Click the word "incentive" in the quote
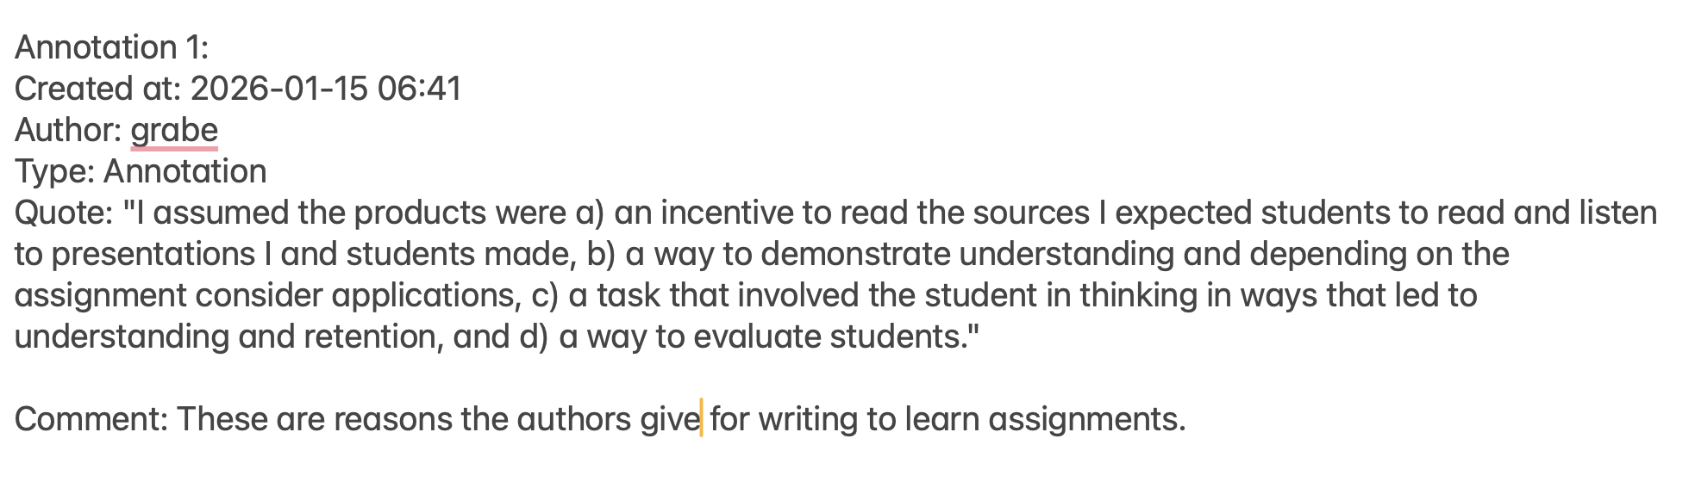This screenshot has height=494, width=1695. 727,213
